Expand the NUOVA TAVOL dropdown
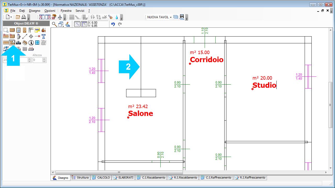Image resolution: width=335 pixels, height=188 pixels. click(171, 17)
